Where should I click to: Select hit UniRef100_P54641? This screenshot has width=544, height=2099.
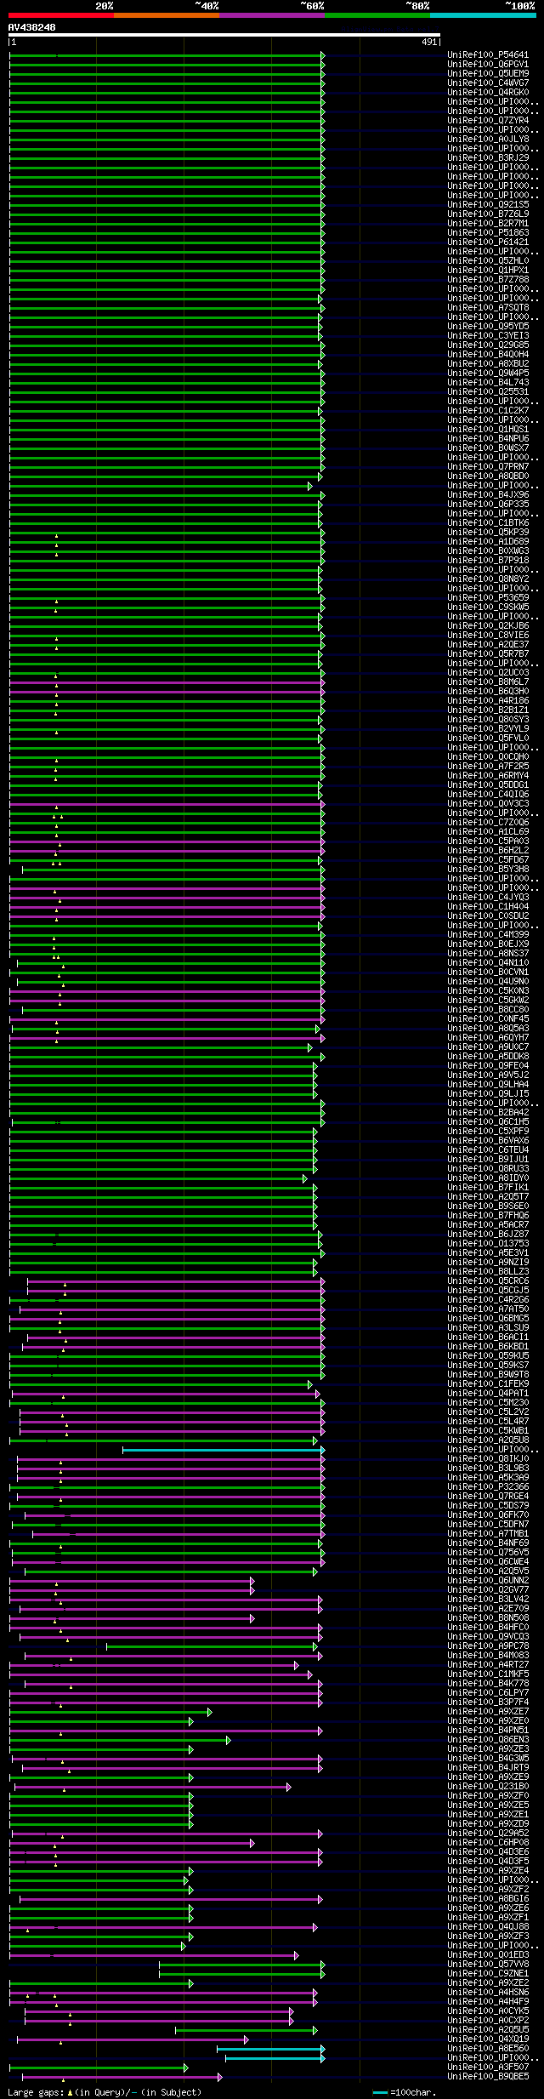488,54
